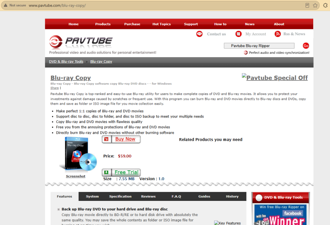The height and width of the screenshot is (225, 330).
Task: Click the search field showing Pavtube Blu-ray Ripper
Action: click(259, 46)
